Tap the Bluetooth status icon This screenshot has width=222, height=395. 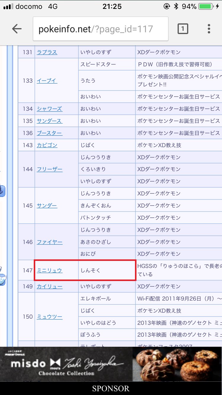tap(176, 7)
